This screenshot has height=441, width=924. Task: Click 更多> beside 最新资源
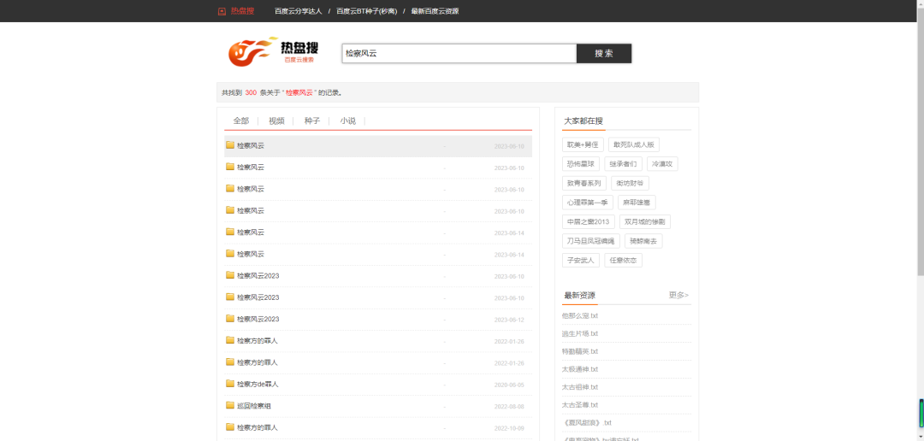click(678, 295)
